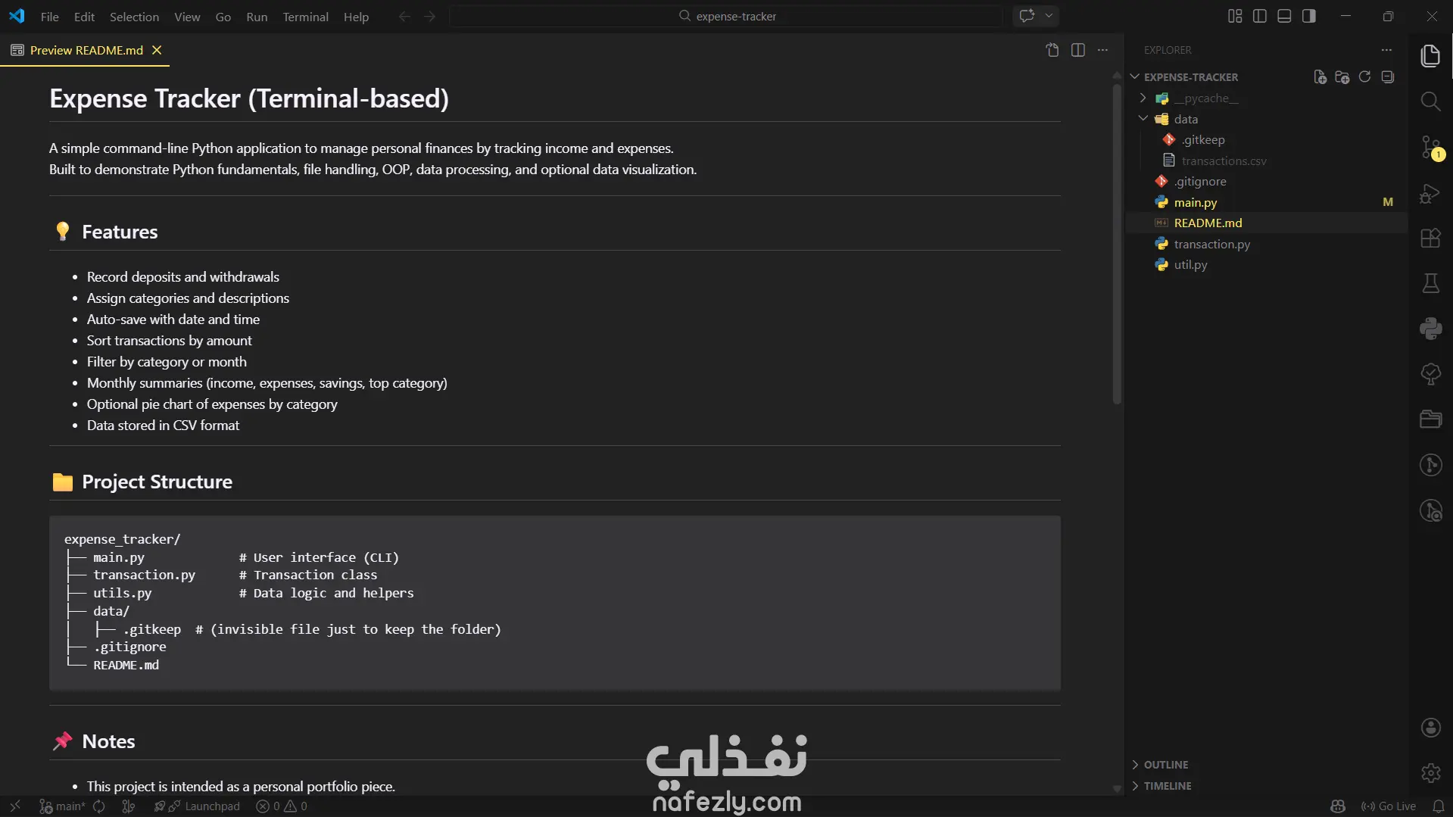
Task: Open the remote window indicator in status bar
Action: 15,806
